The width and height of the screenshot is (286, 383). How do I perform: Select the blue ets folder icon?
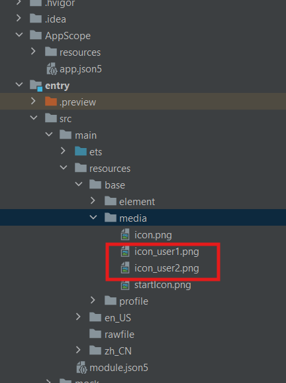point(81,151)
